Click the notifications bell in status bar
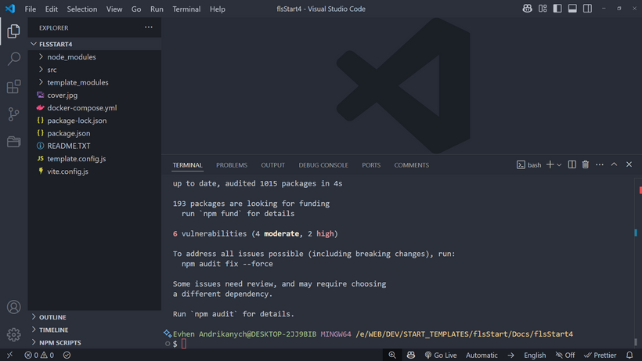The width and height of the screenshot is (642, 361). pyautogui.click(x=629, y=355)
